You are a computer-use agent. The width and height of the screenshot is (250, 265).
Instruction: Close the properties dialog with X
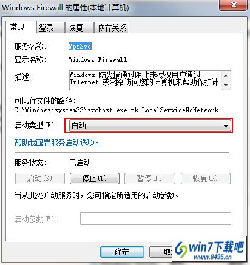coord(234,5)
